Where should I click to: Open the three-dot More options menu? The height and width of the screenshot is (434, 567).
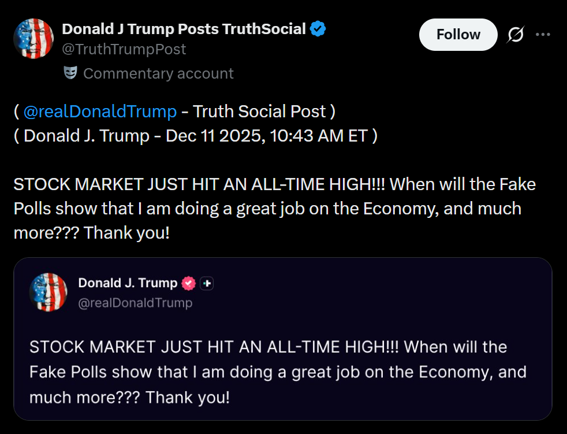coord(543,35)
